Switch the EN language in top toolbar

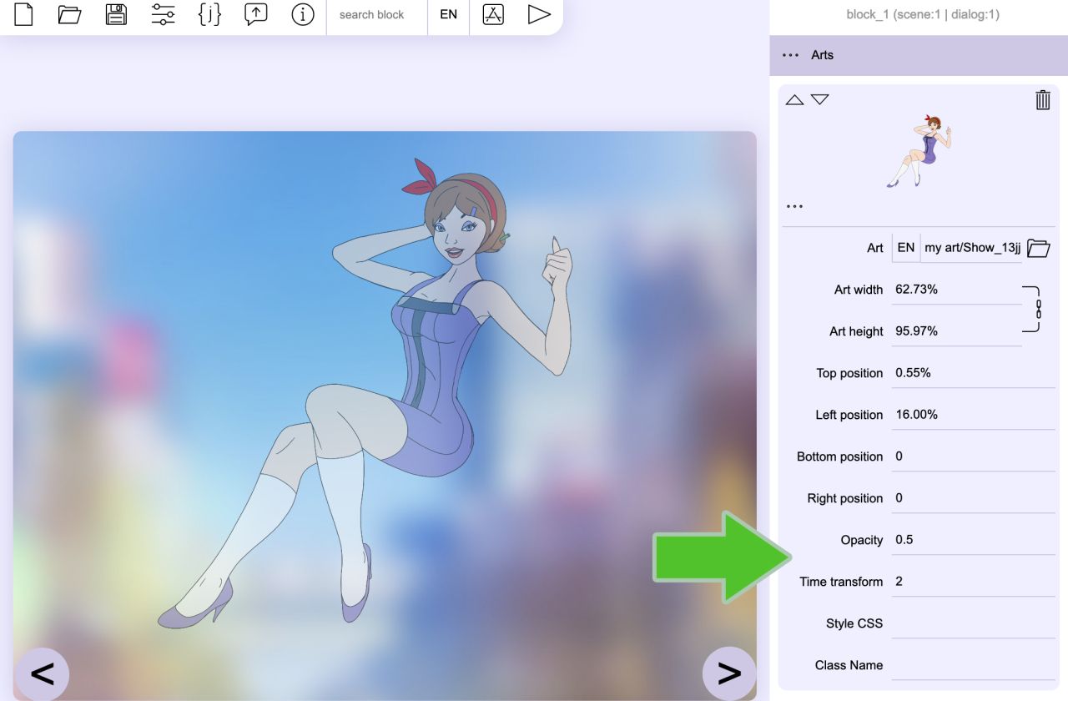click(449, 15)
